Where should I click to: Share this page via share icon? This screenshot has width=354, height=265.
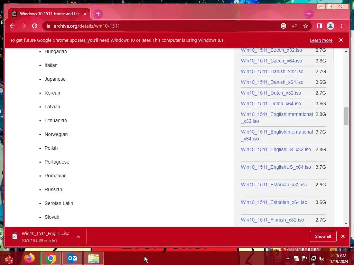coord(295,26)
